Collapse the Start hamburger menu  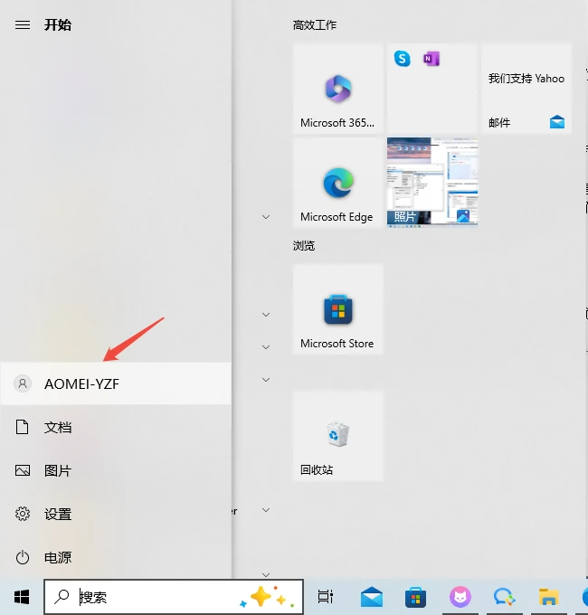point(23,25)
